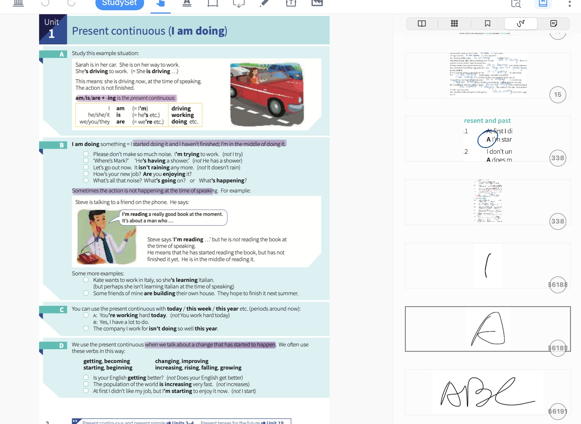Click the page badge numbered 15
This screenshot has width=581, height=424.
tap(558, 95)
